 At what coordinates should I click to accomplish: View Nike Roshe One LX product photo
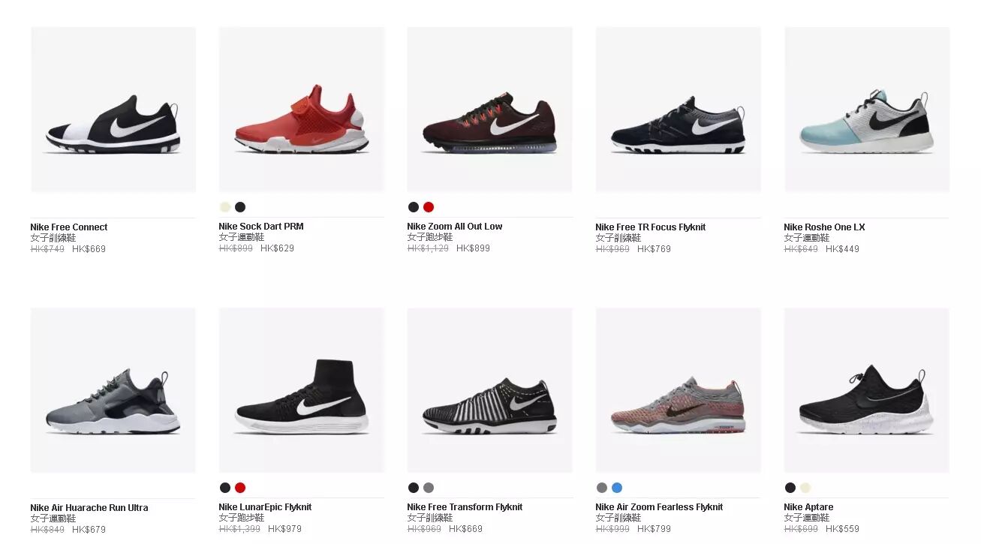click(867, 110)
